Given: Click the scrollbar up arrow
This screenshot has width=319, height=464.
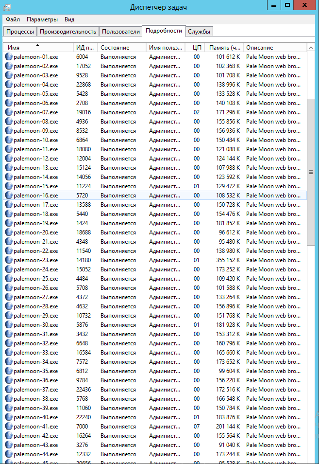Looking at the screenshot, I should pyautogui.click(x=311, y=47).
